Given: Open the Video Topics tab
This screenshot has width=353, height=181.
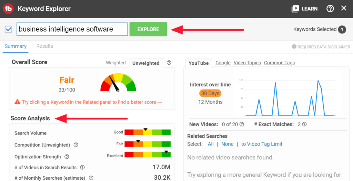Looking at the screenshot, I should 247,63.
